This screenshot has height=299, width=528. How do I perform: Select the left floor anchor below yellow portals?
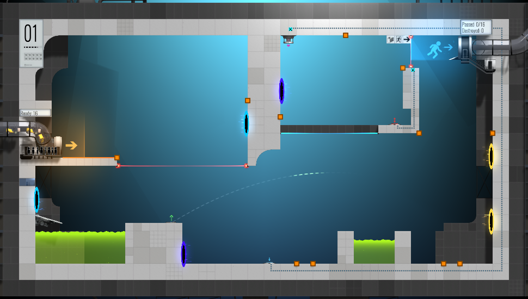point(444,264)
